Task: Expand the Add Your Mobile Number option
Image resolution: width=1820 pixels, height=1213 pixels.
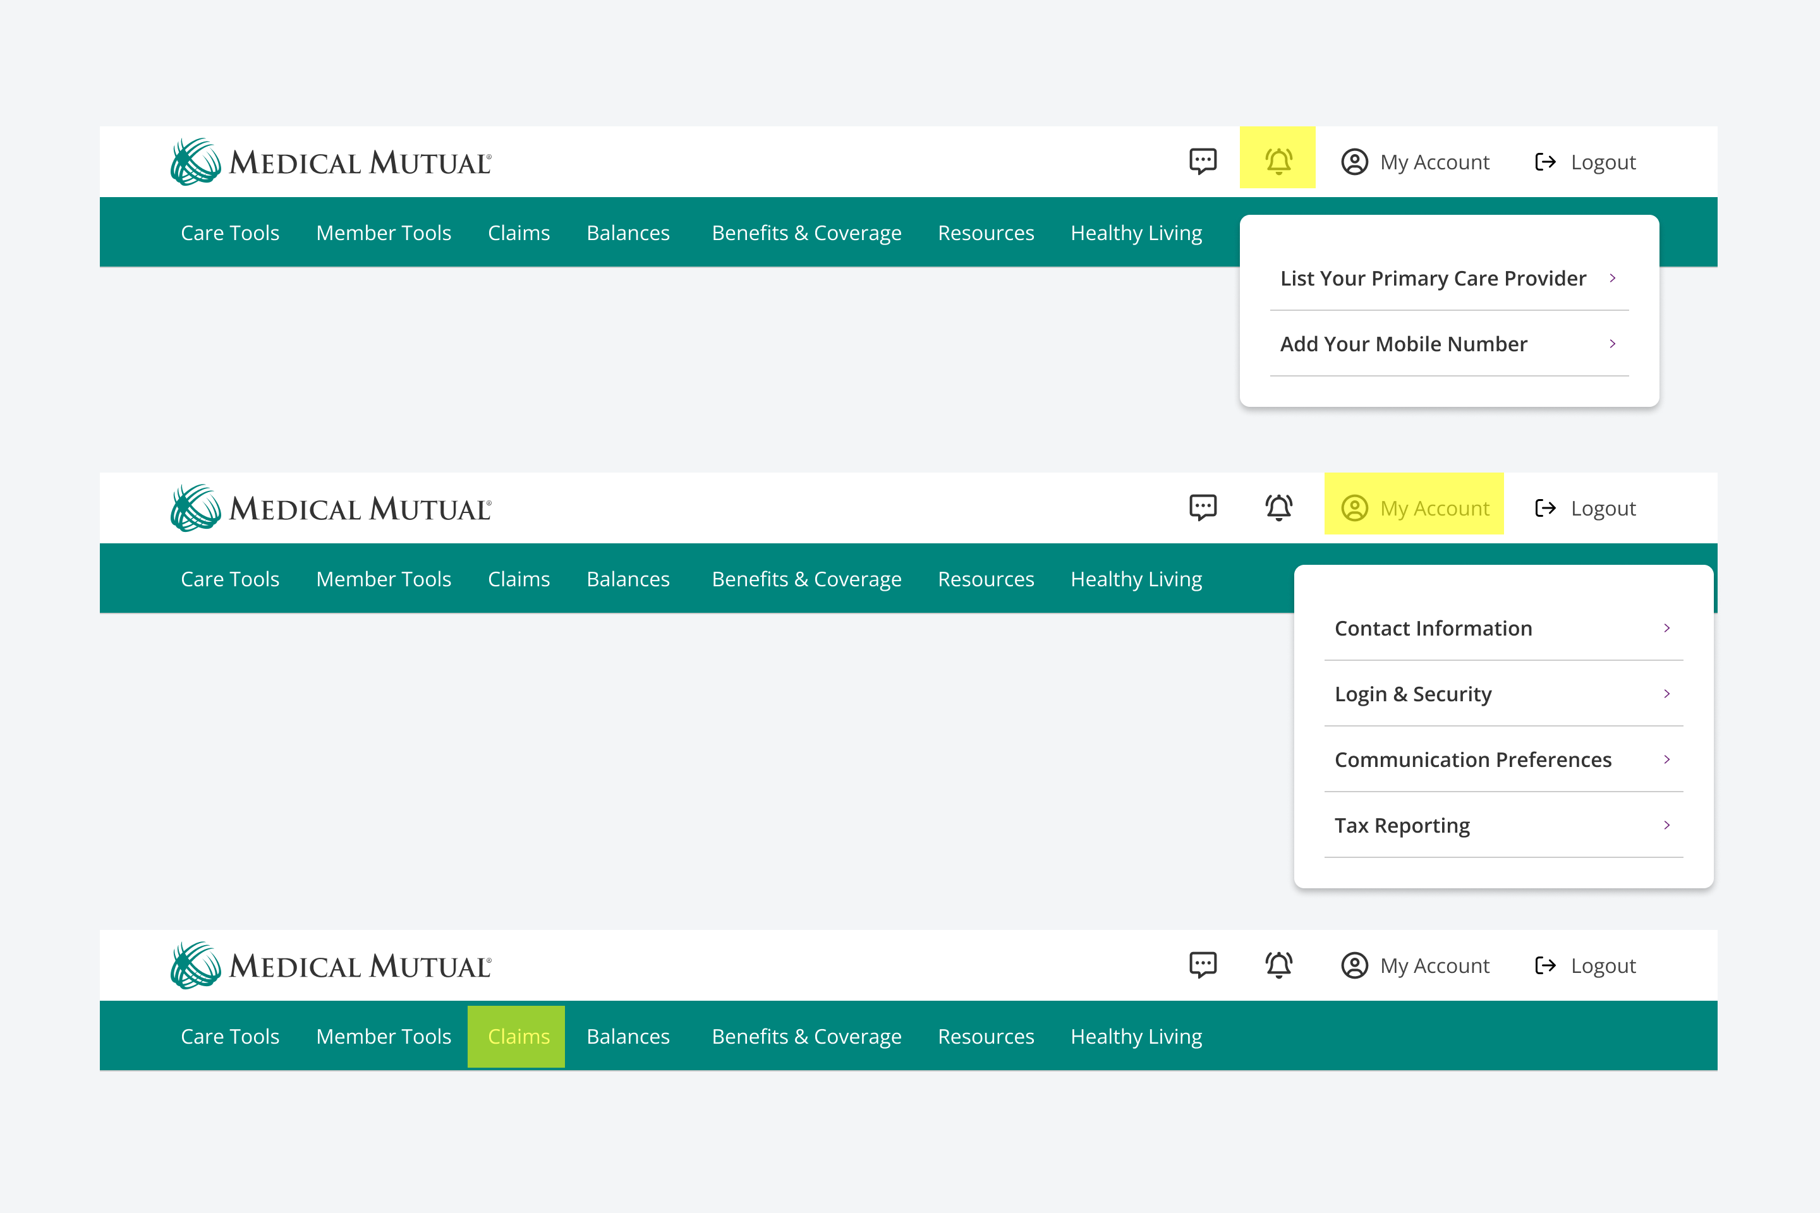Action: point(1403,344)
